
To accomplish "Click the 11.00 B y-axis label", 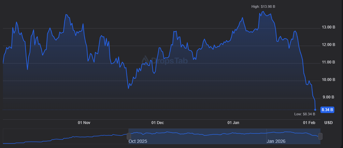I will (x=328, y=62).
